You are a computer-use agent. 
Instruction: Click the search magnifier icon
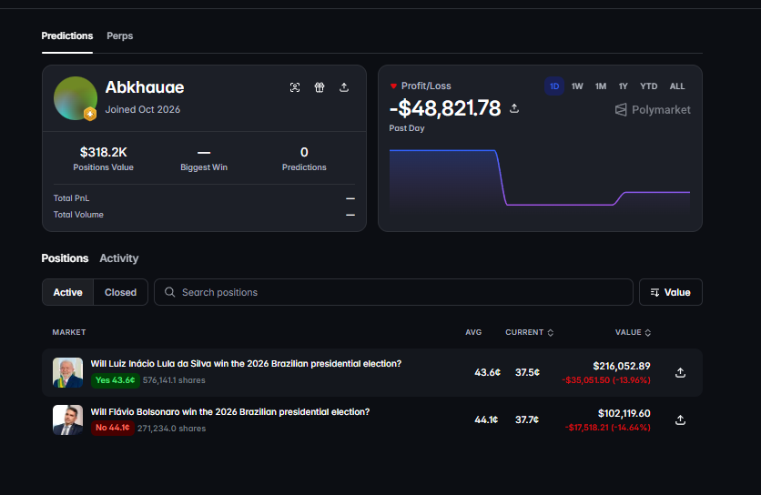coord(169,292)
